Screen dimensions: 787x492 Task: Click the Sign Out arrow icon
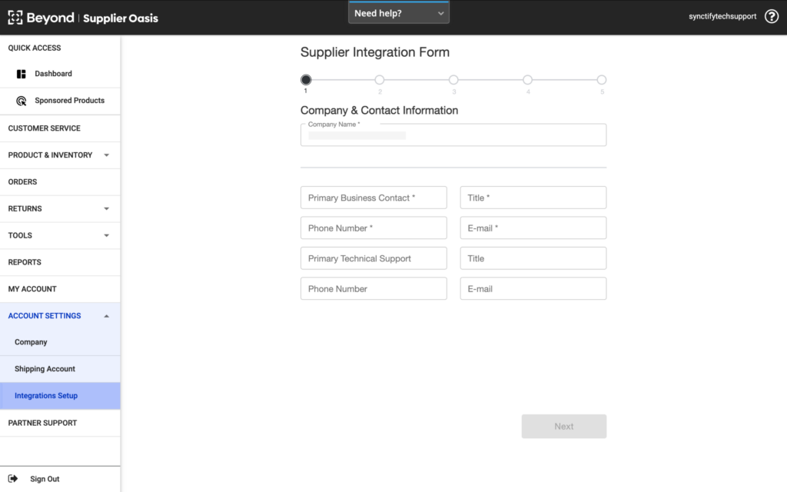[13, 478]
